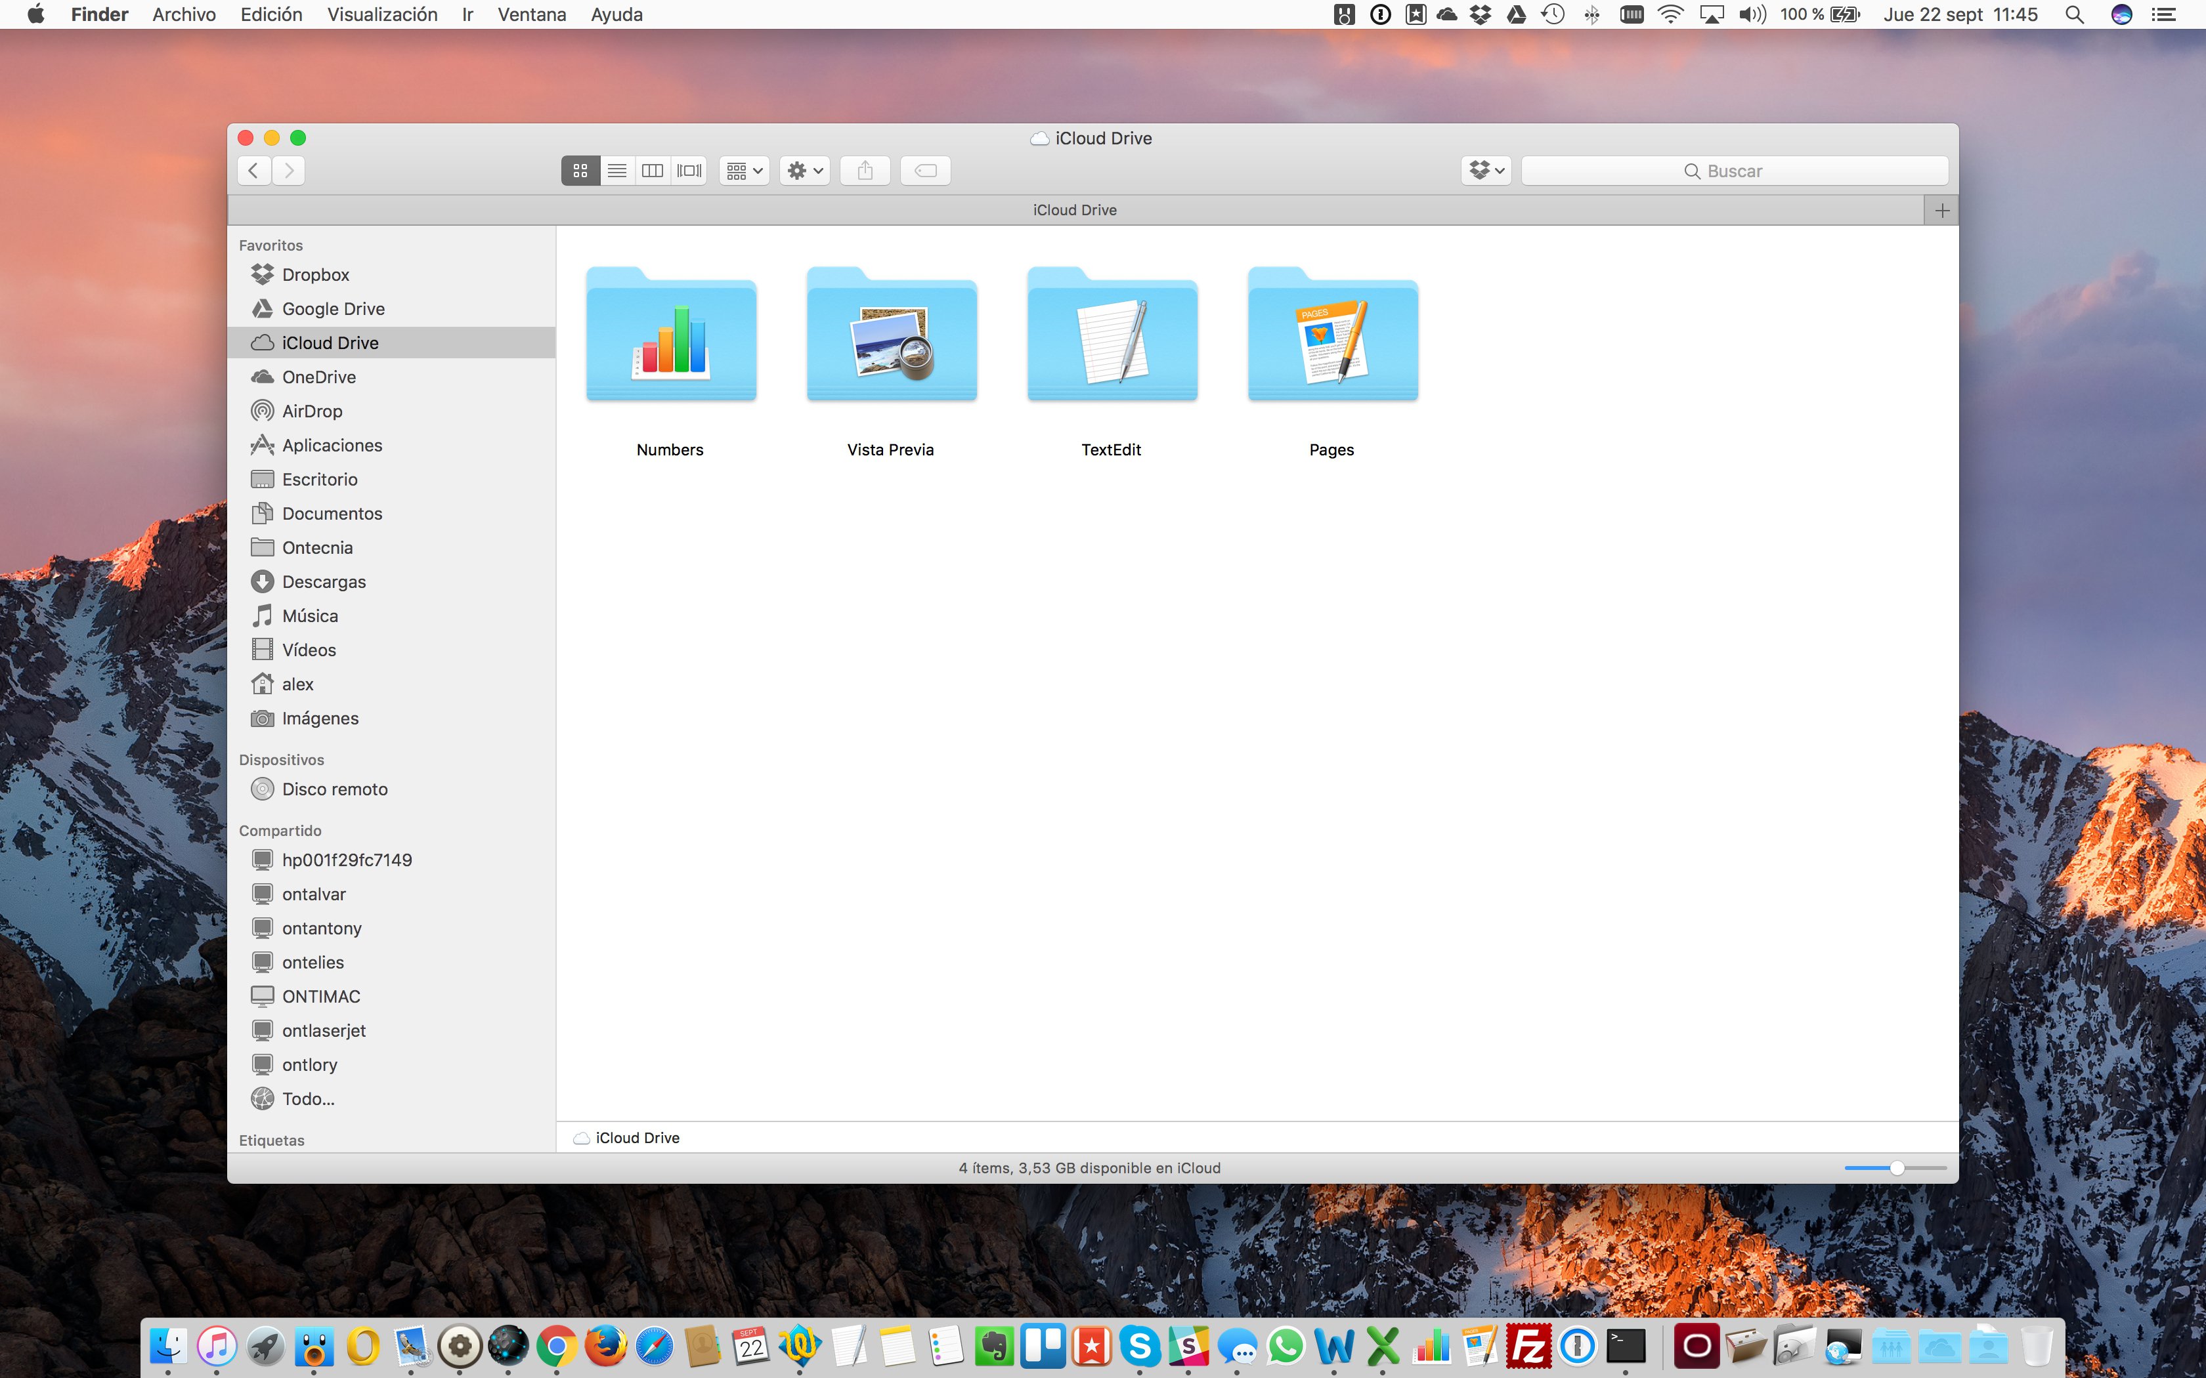Viewport: 2206px width, 1378px height.
Task: Open Descargas in sidebar
Action: coord(391,583)
